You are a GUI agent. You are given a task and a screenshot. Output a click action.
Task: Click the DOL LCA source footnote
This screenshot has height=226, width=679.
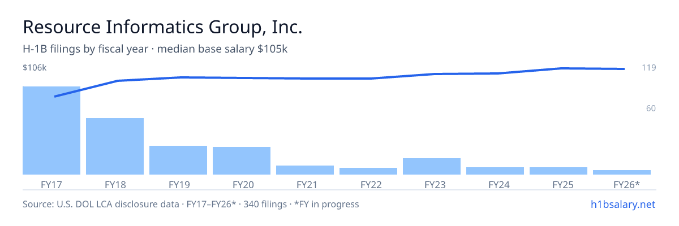click(191, 205)
